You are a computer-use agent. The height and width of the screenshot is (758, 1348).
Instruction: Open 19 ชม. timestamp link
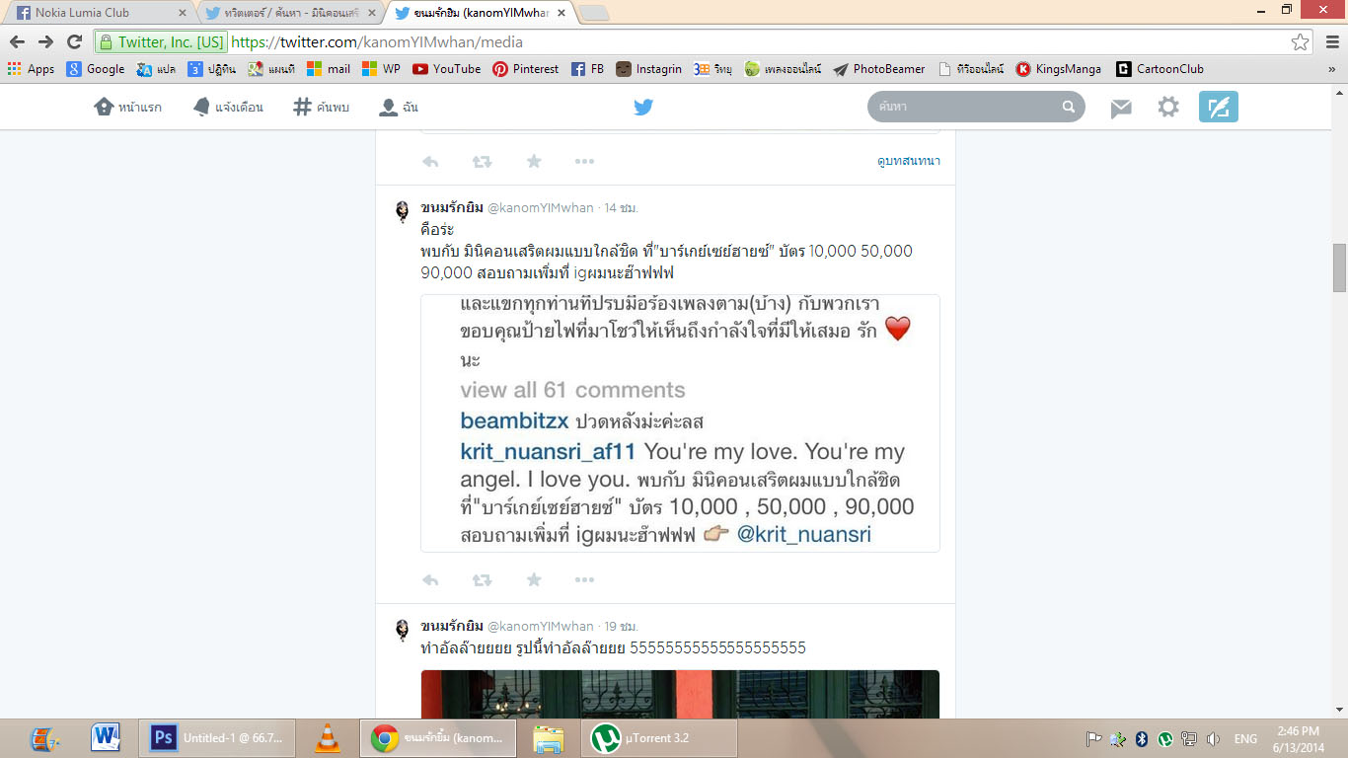622,627
